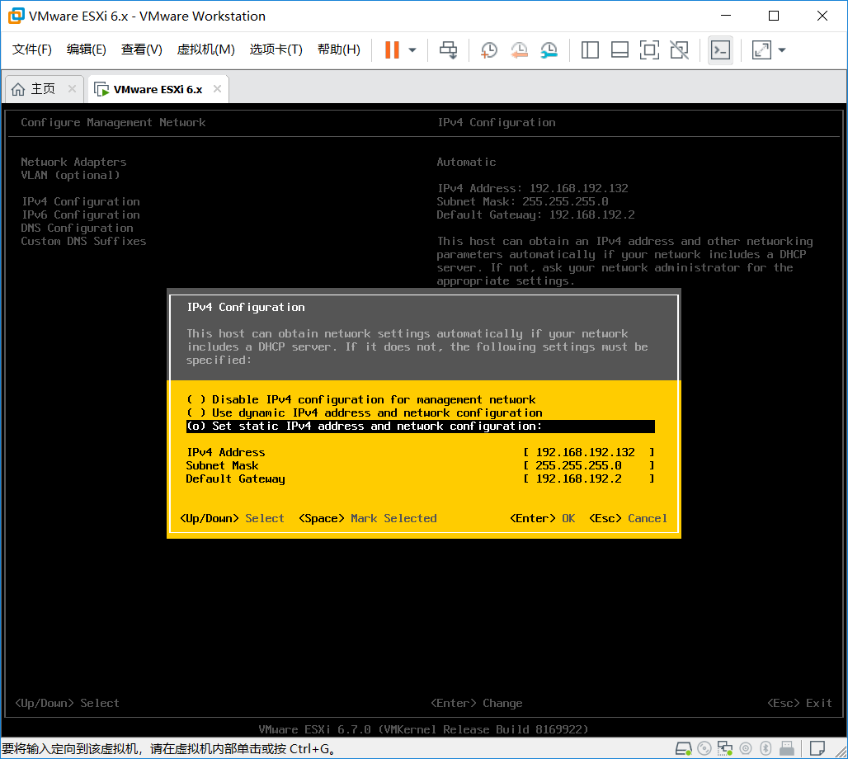848x759 pixels.
Task: Expand the stretch display dropdown arrow
Action: click(x=782, y=49)
